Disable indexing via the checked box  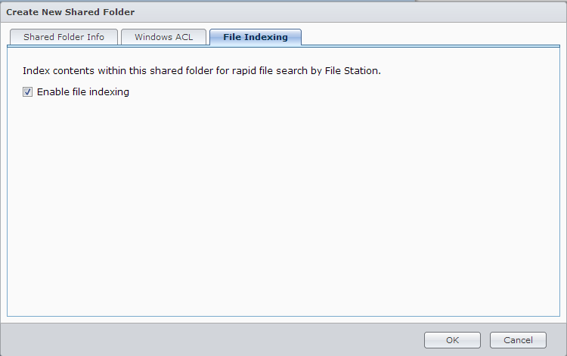(x=28, y=92)
